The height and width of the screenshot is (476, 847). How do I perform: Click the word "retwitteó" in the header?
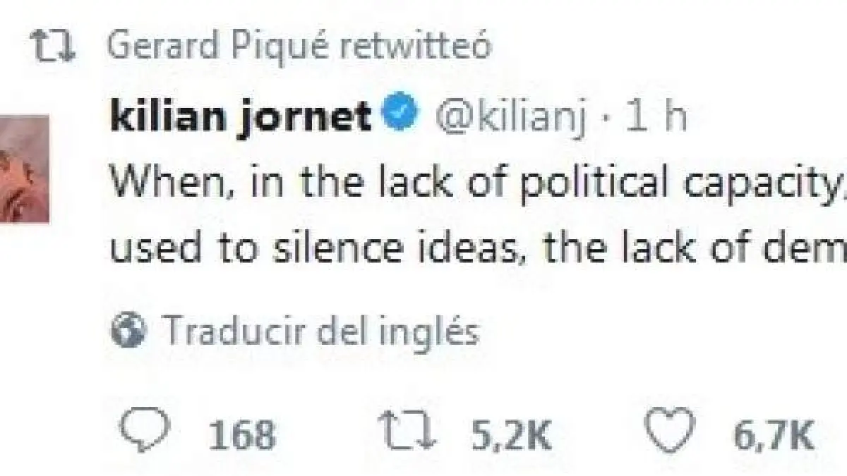[415, 47]
